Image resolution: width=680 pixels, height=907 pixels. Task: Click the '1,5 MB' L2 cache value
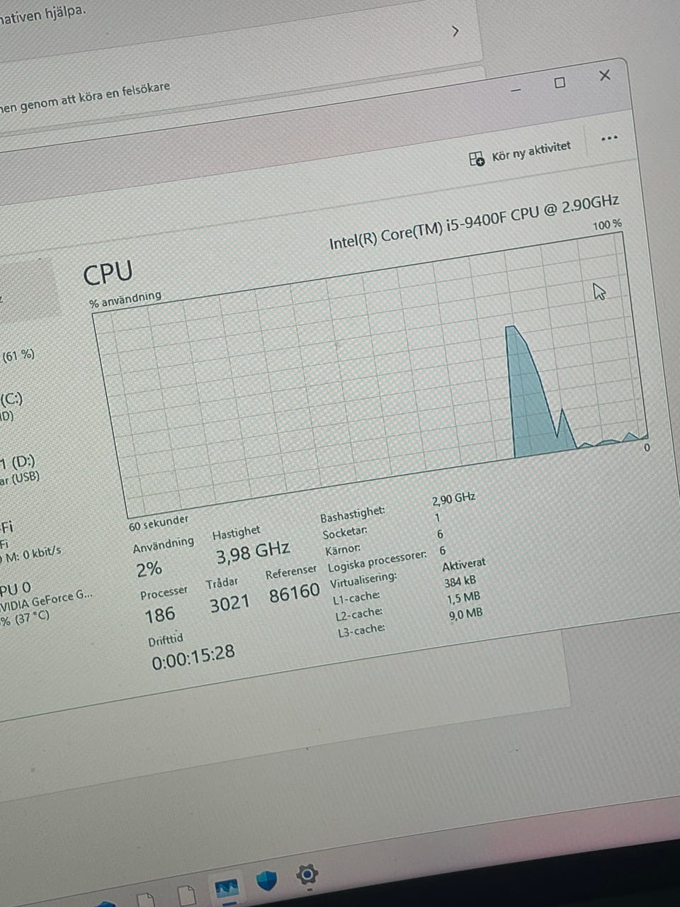coord(463,599)
